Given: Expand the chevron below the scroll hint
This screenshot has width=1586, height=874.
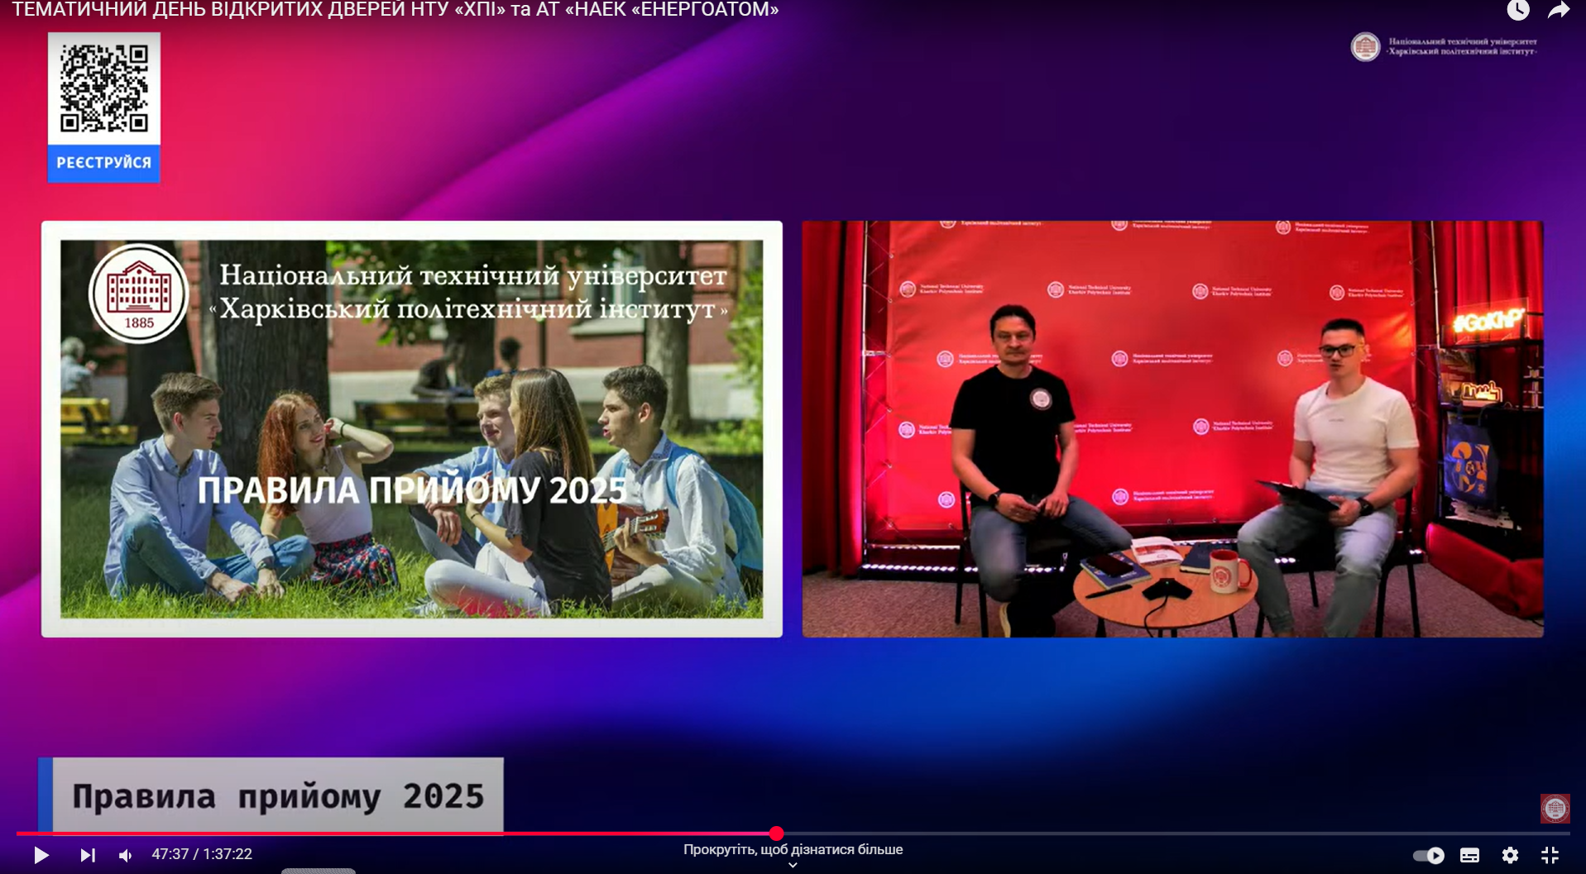Looking at the screenshot, I should coord(793,865).
